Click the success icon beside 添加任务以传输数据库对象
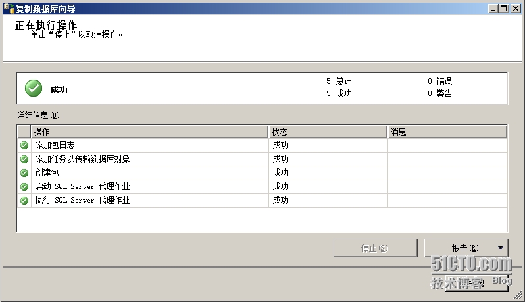Screen dimensions: 525x302 pyautogui.click(x=24, y=159)
